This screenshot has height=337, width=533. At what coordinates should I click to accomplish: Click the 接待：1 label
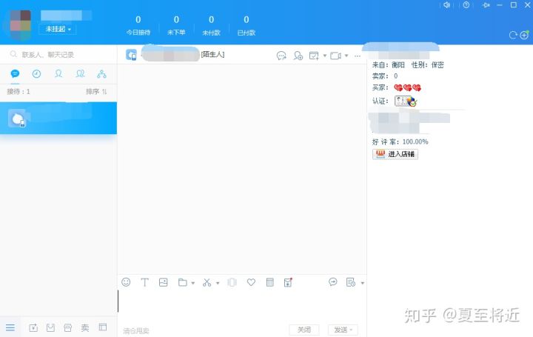19,92
